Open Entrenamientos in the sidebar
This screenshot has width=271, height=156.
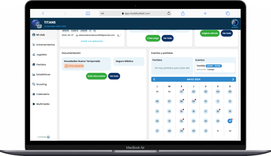click(45, 45)
